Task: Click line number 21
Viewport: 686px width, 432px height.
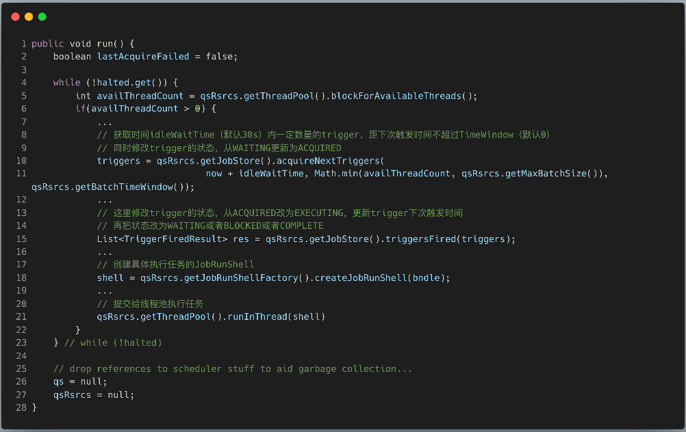Action: click(21, 316)
